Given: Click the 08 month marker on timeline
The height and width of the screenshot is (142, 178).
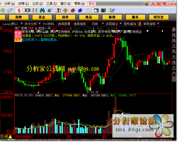Looking at the screenshot, I should tap(69, 137).
